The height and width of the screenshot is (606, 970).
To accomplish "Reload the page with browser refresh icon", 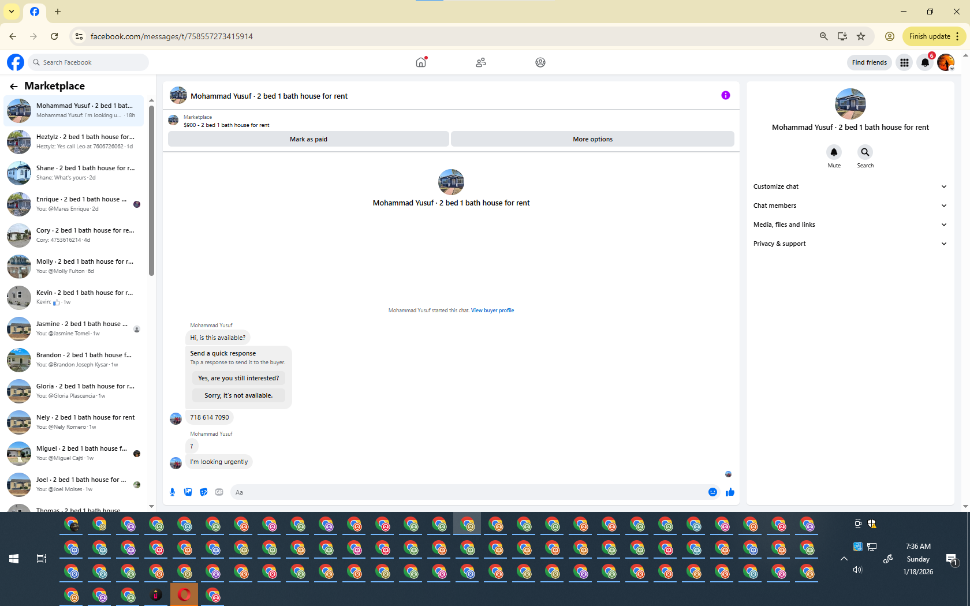I will [54, 36].
